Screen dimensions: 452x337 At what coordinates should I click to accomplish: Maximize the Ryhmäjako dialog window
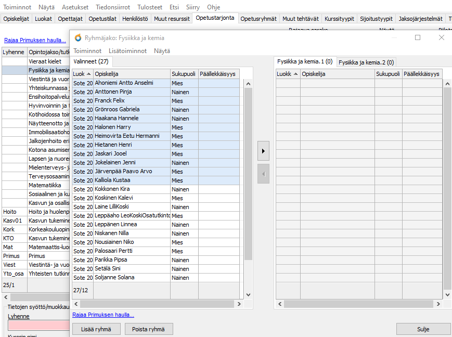coord(417,38)
